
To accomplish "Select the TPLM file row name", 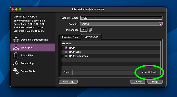I will tap(72, 48).
